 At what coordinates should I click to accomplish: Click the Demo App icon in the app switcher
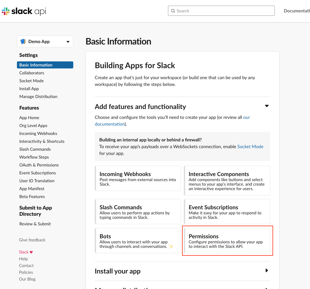pyautogui.click(x=23, y=41)
